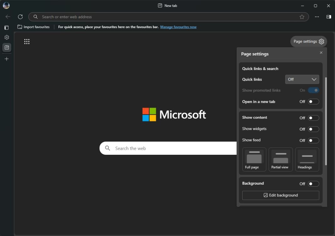Follow the Manage favourites now link
This screenshot has width=335, height=236.
pos(178,27)
